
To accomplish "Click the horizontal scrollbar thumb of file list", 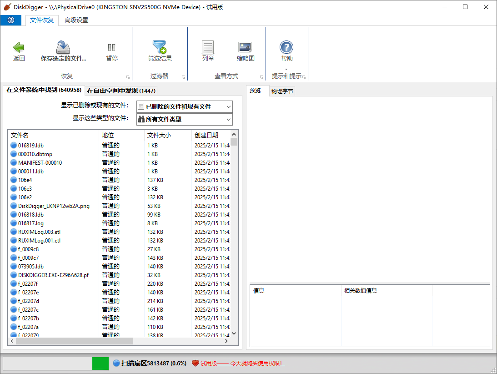I will (x=75, y=341).
